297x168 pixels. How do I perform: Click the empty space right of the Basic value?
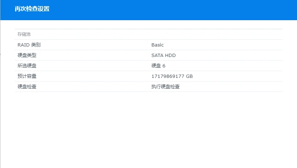pyautogui.click(x=224, y=45)
